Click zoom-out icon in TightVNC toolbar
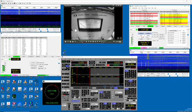Screen dimensions: 192x112 tap(24, 3)
